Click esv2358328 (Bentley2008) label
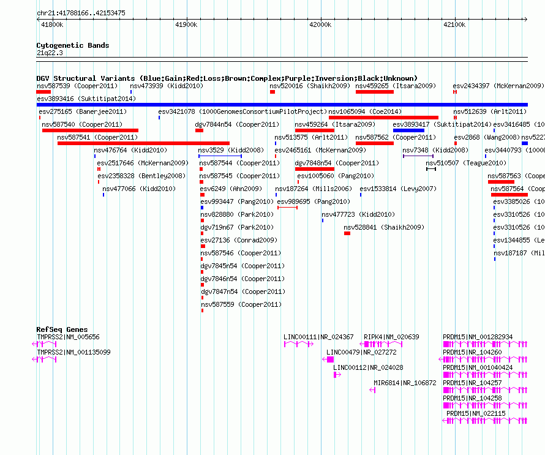 [x=141, y=176]
